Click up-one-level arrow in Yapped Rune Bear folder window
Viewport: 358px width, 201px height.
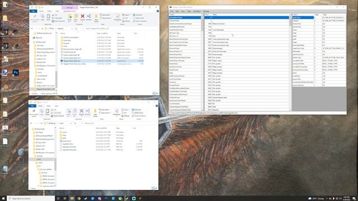[x=43, y=28]
